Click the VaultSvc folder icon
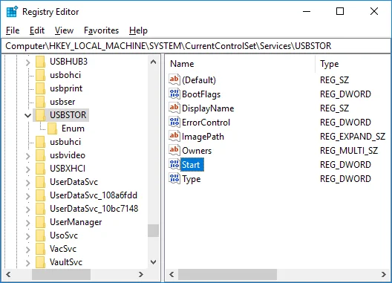Screen dimensions: 392x283 pos(40,262)
